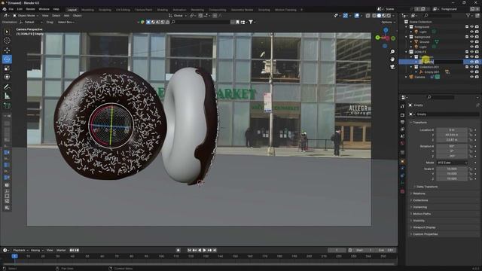Image resolution: width=482 pixels, height=271 pixels.
Task: Select the Move tool
Action: [x=7, y=50]
